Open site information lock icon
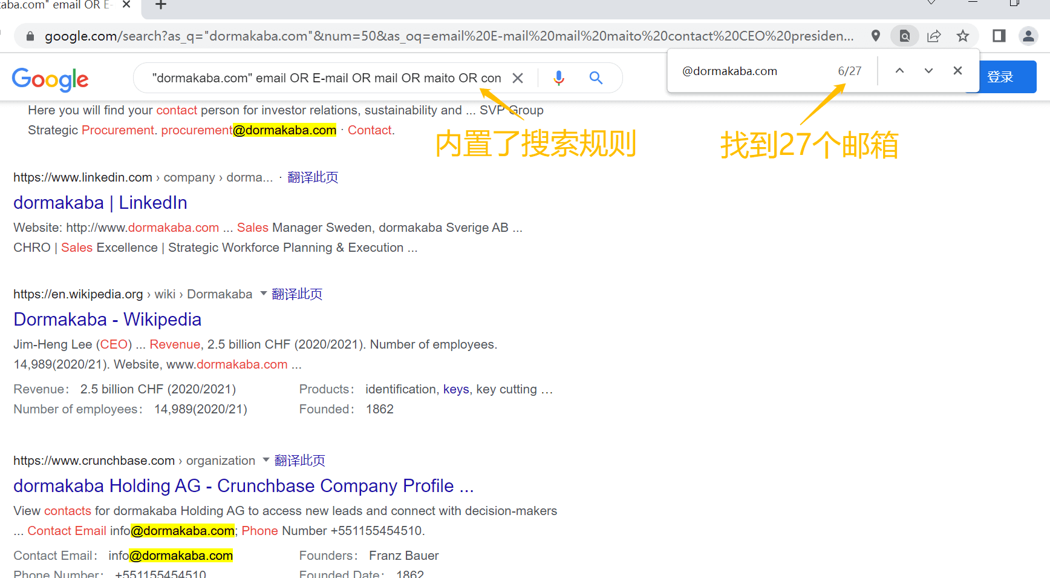The width and height of the screenshot is (1050, 578). click(30, 36)
